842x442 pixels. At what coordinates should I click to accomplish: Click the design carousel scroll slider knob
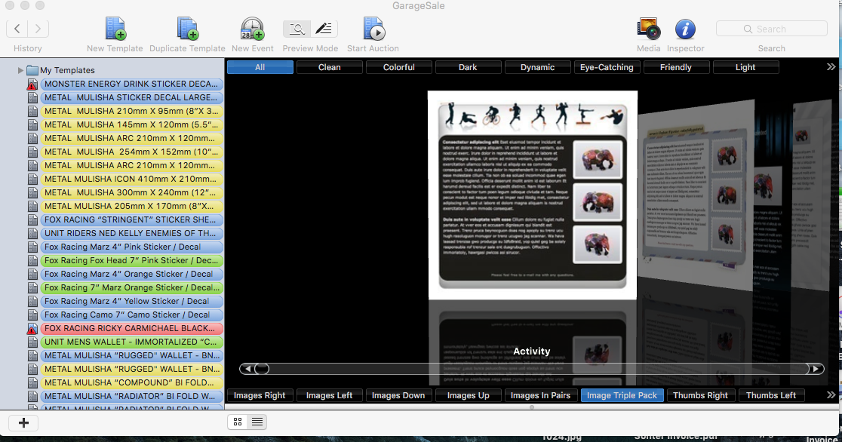[x=261, y=369]
